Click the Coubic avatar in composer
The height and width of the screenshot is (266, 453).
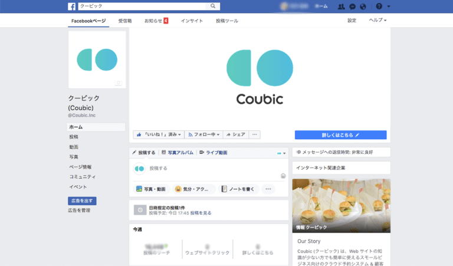(139, 169)
